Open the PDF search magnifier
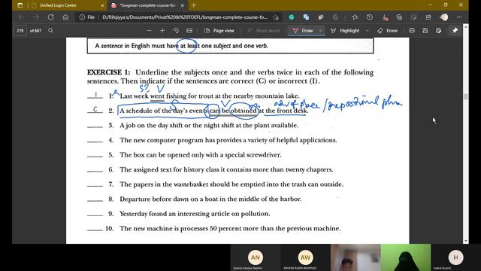This screenshot has height=271, width=481. point(50,30)
